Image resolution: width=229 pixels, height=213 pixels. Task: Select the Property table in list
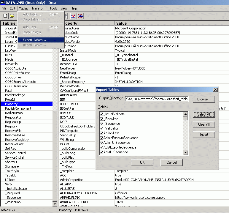pos(26,104)
